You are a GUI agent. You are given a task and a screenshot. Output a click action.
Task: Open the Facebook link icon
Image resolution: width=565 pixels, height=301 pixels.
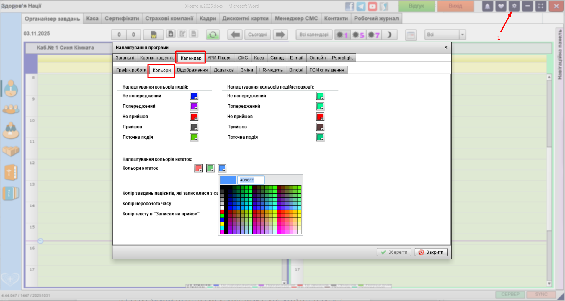pos(350,6)
